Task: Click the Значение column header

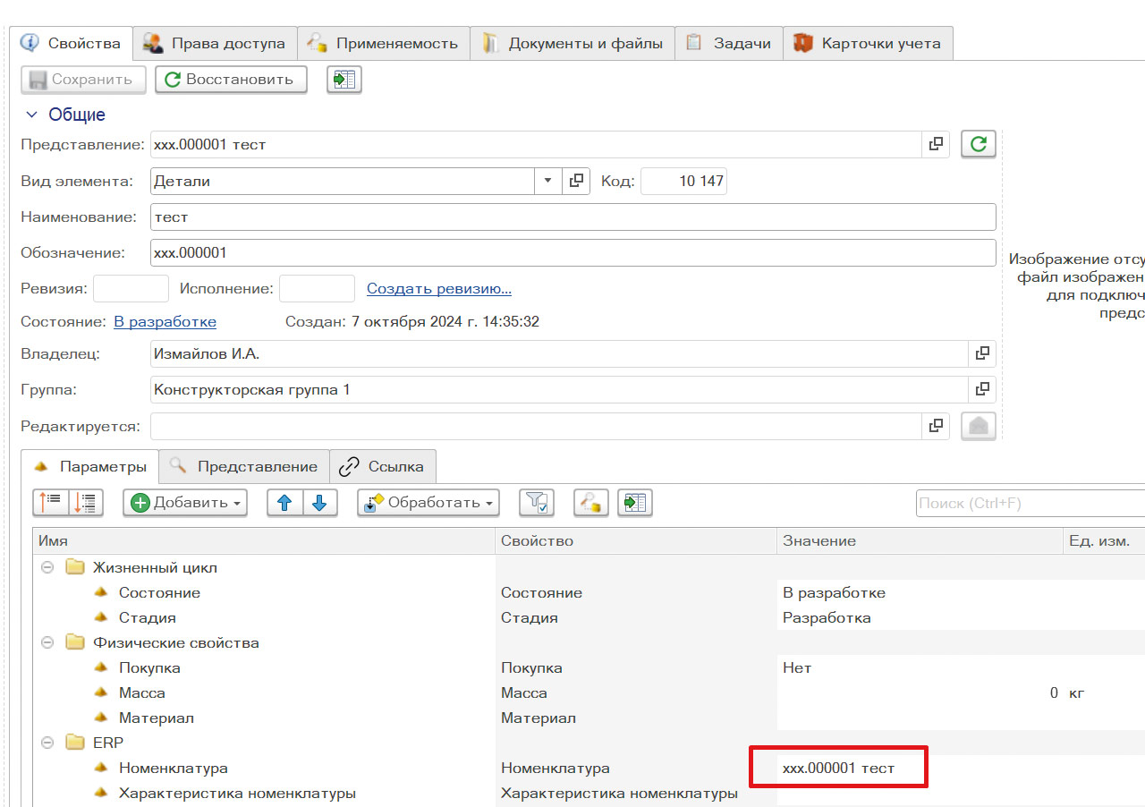Action: tap(920, 540)
